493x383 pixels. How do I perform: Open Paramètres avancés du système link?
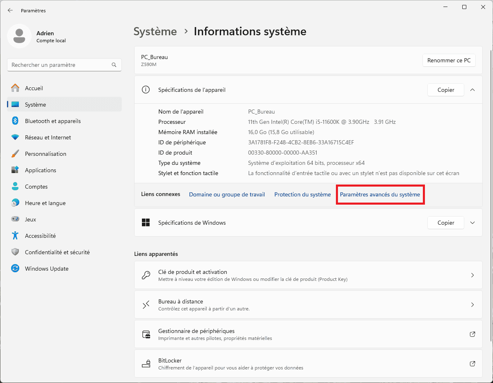[380, 194]
